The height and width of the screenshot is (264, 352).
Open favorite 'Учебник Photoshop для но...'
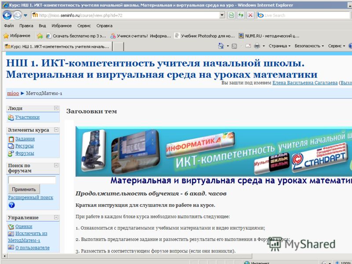click(x=205, y=36)
